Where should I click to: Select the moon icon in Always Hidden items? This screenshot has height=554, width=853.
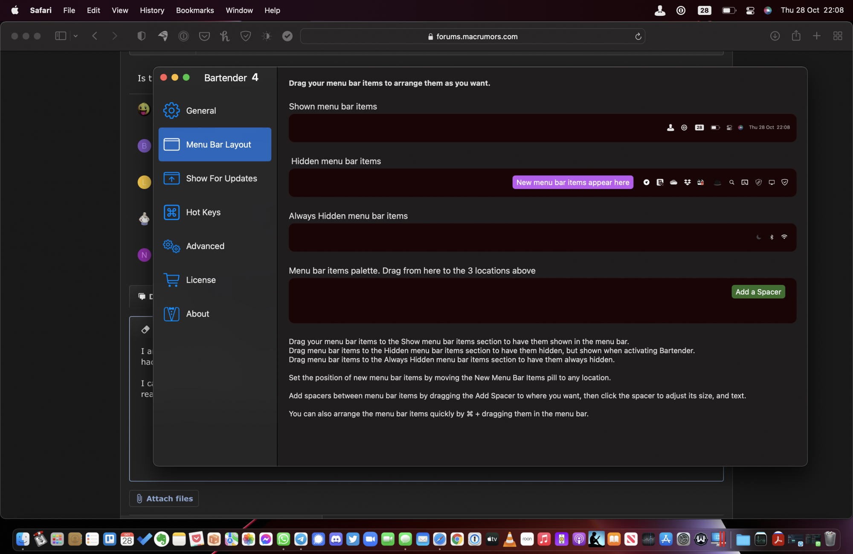pos(758,237)
